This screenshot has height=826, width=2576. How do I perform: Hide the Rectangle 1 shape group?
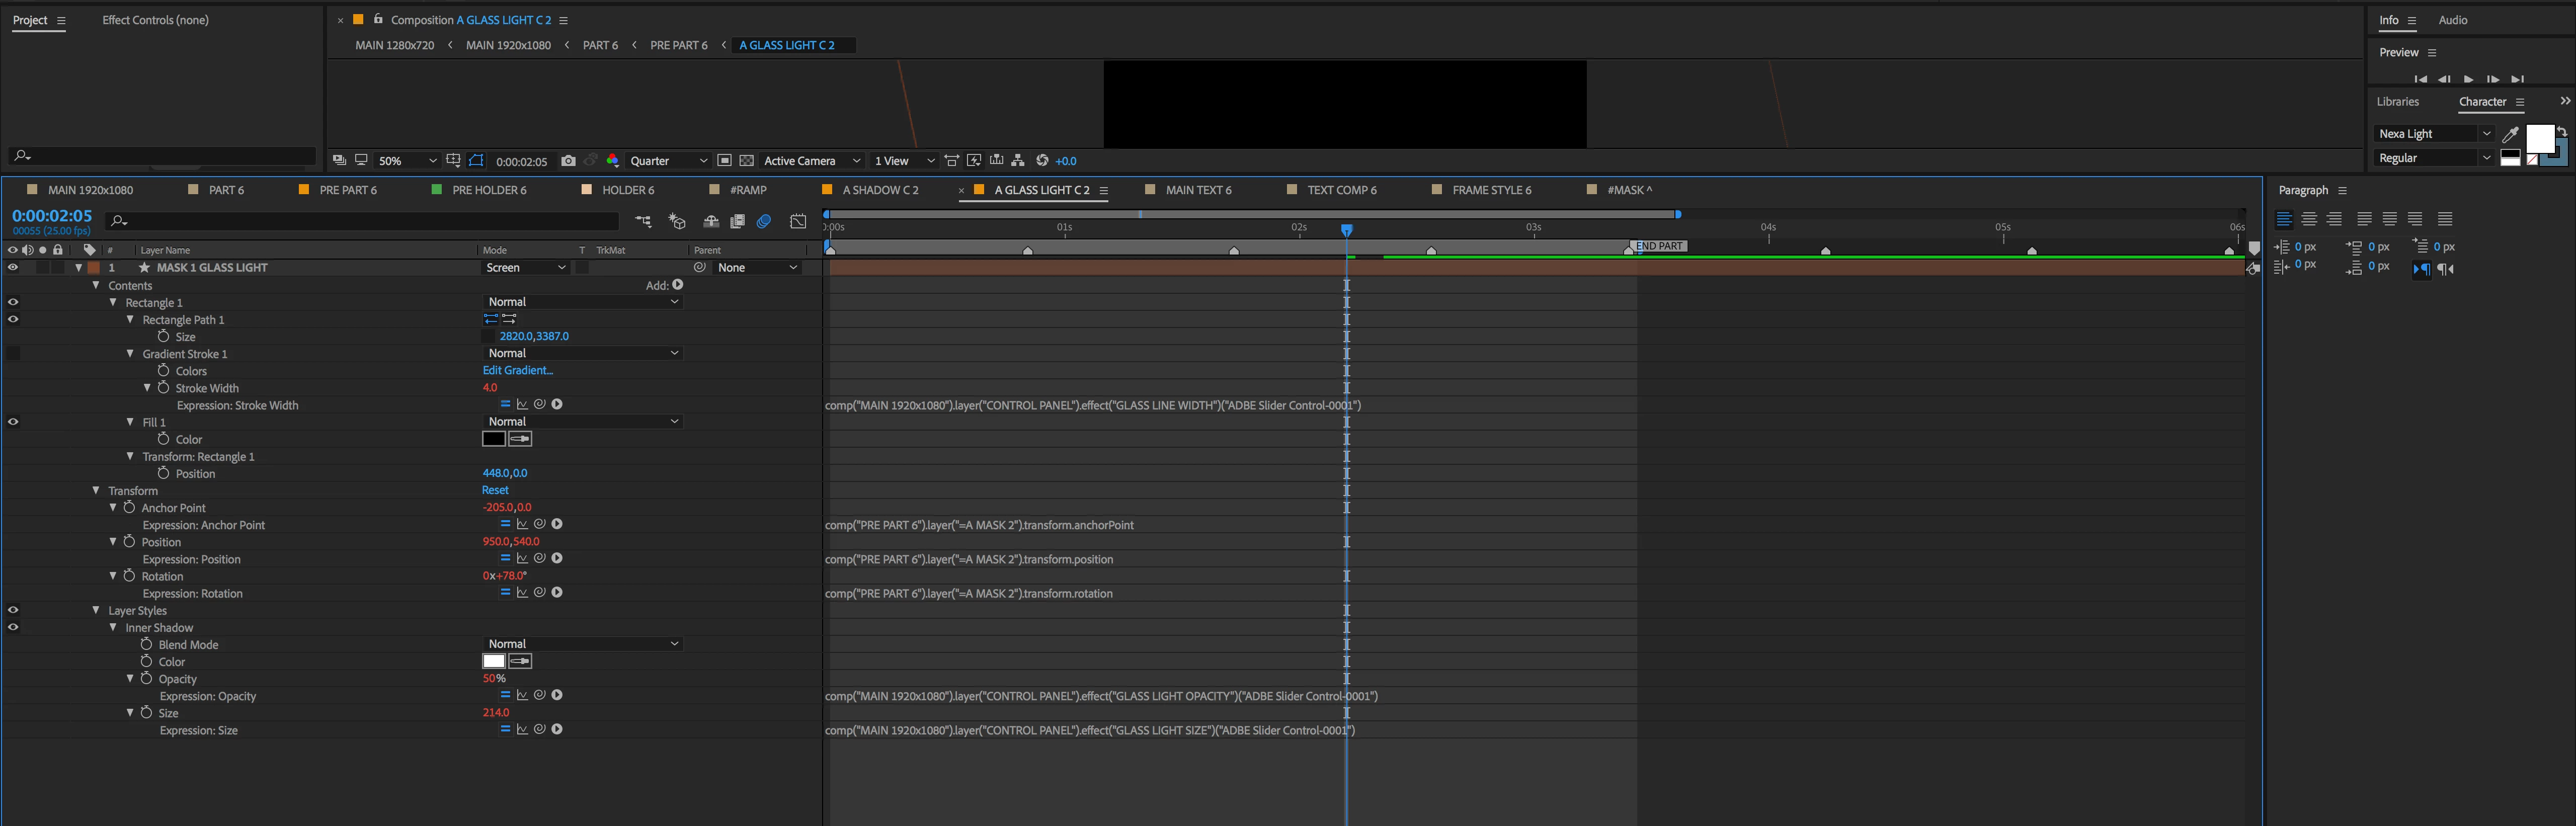click(x=13, y=302)
